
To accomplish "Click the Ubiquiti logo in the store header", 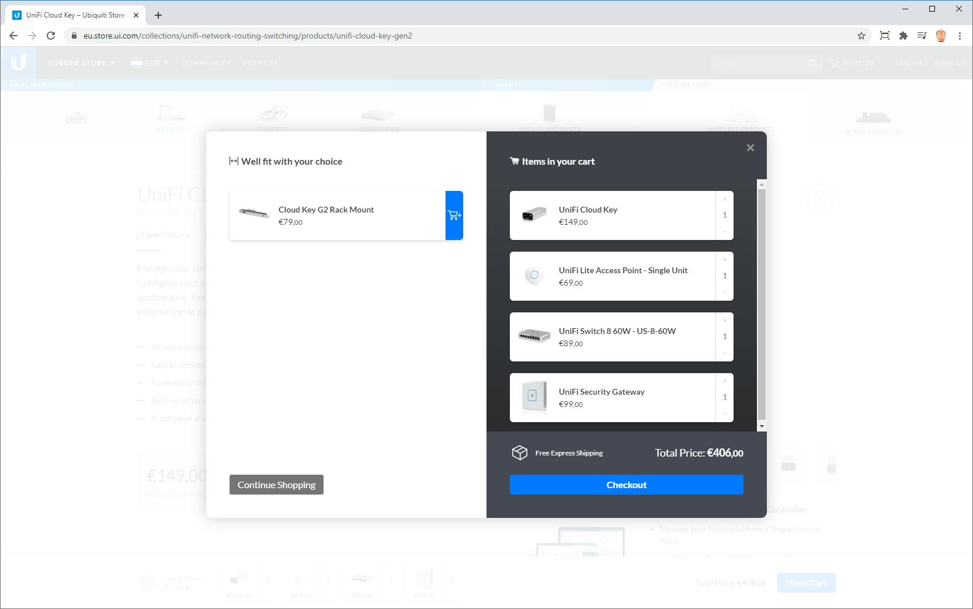I will 18,62.
